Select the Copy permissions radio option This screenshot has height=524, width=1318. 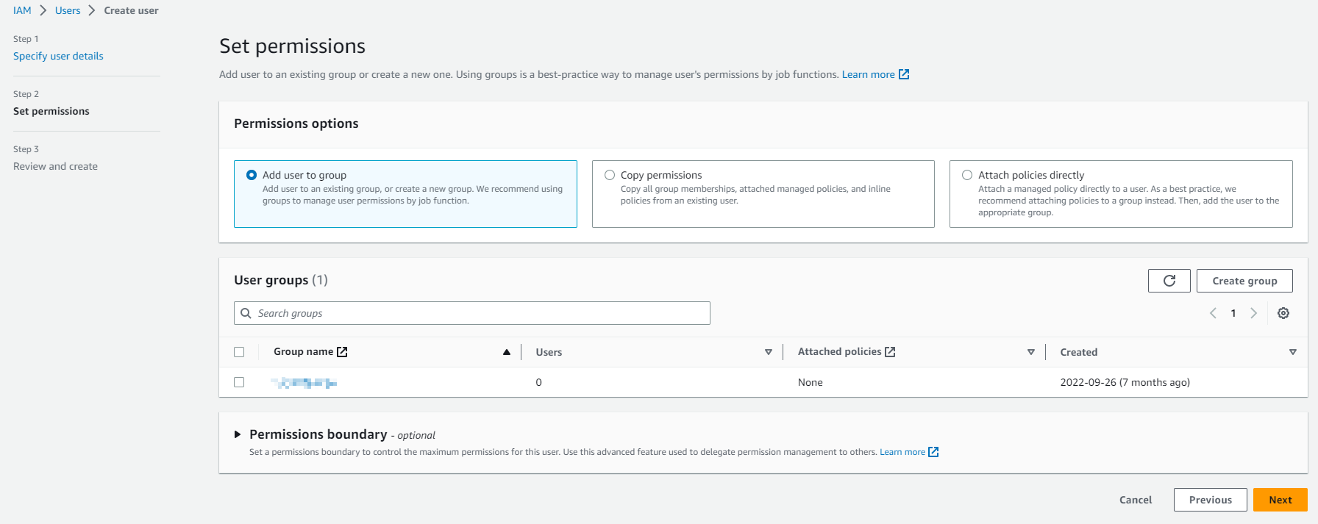[610, 175]
